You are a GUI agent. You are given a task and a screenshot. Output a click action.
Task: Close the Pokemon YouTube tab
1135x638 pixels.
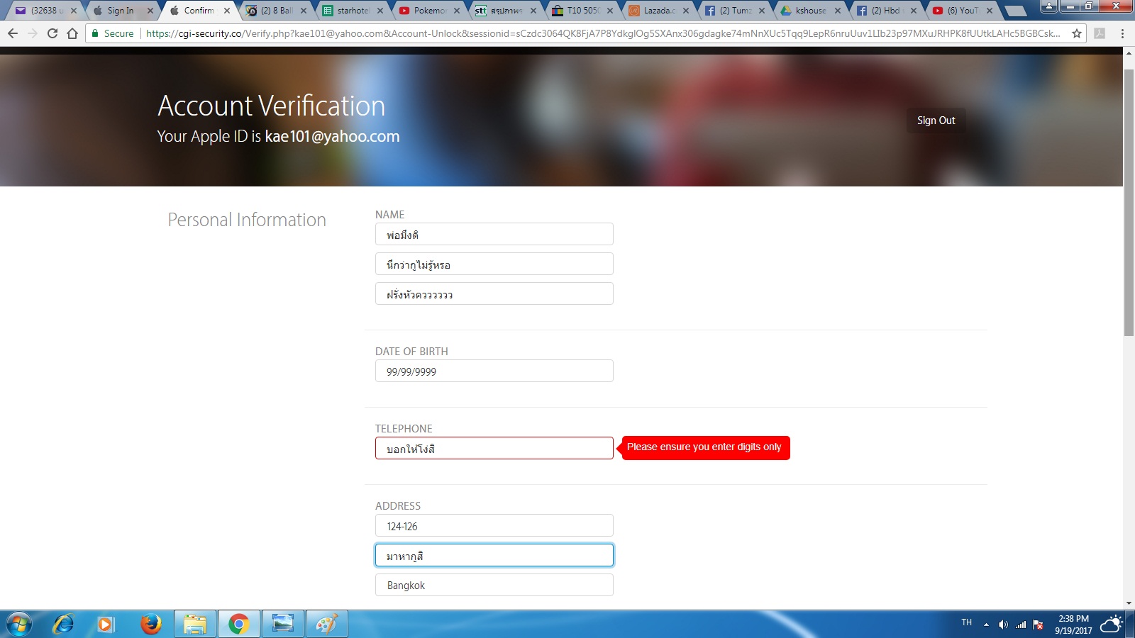click(457, 11)
